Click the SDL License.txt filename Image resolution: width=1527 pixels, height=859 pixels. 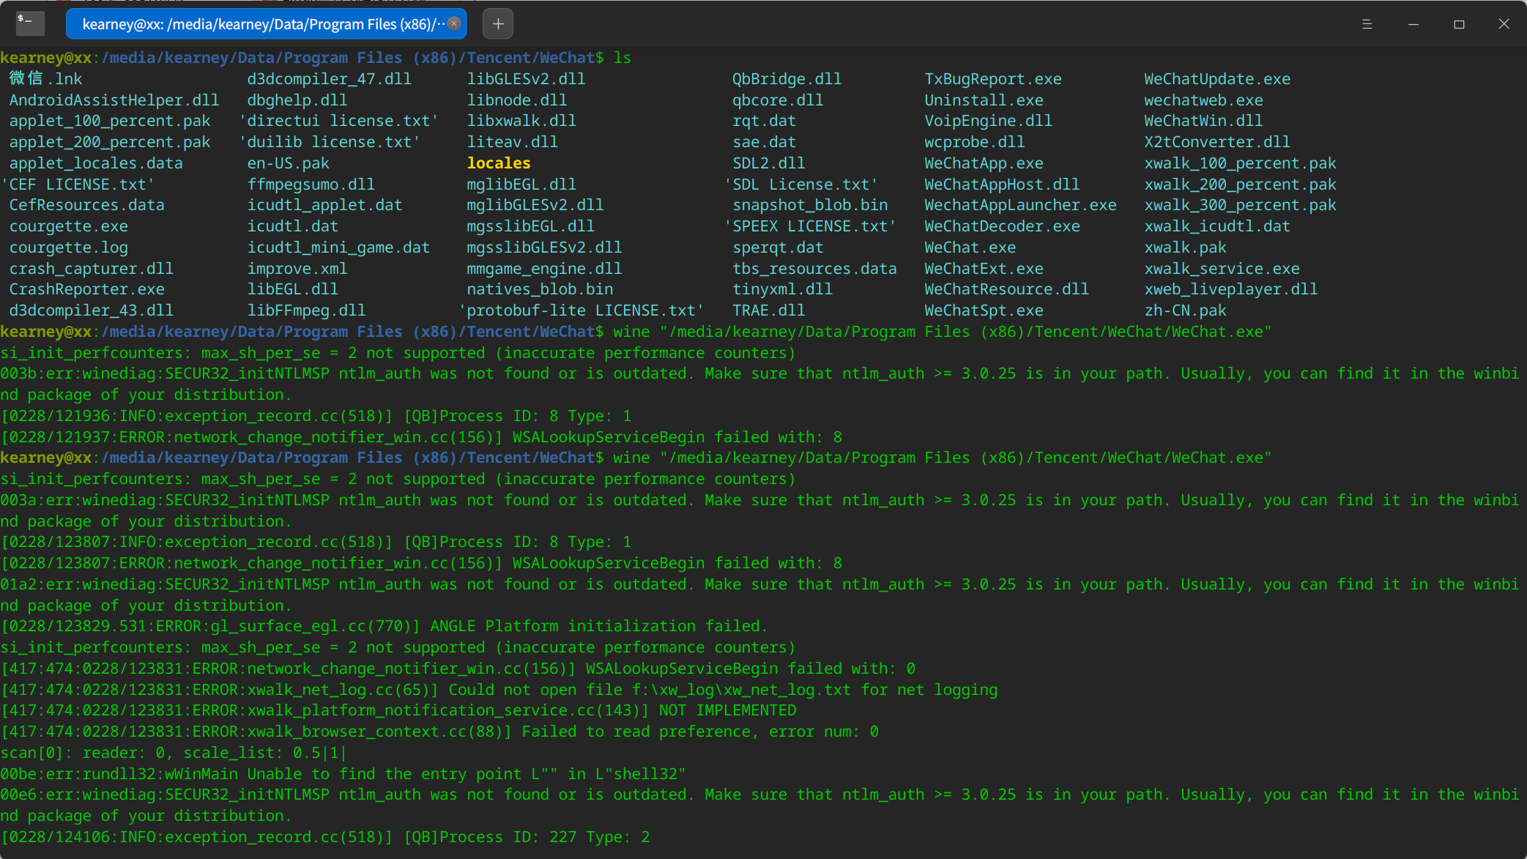pos(801,184)
